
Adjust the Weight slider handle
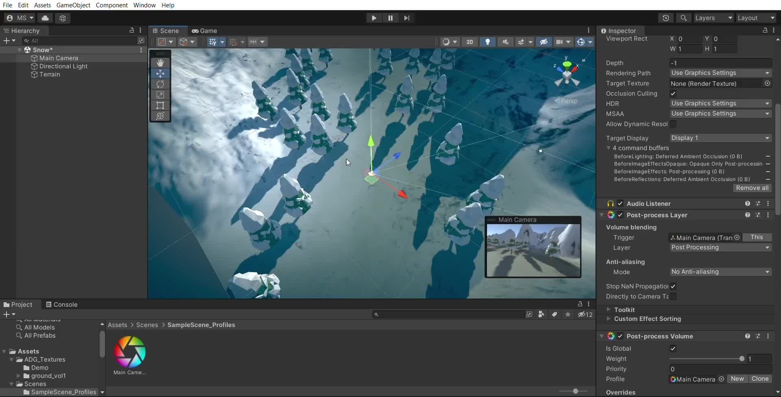(742, 359)
